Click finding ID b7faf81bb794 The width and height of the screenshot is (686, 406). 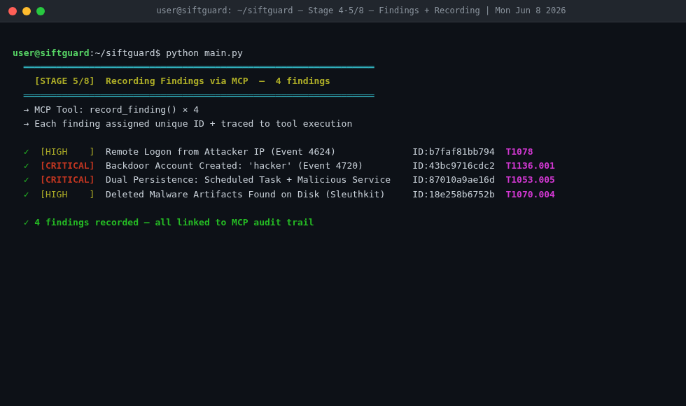tap(454, 152)
